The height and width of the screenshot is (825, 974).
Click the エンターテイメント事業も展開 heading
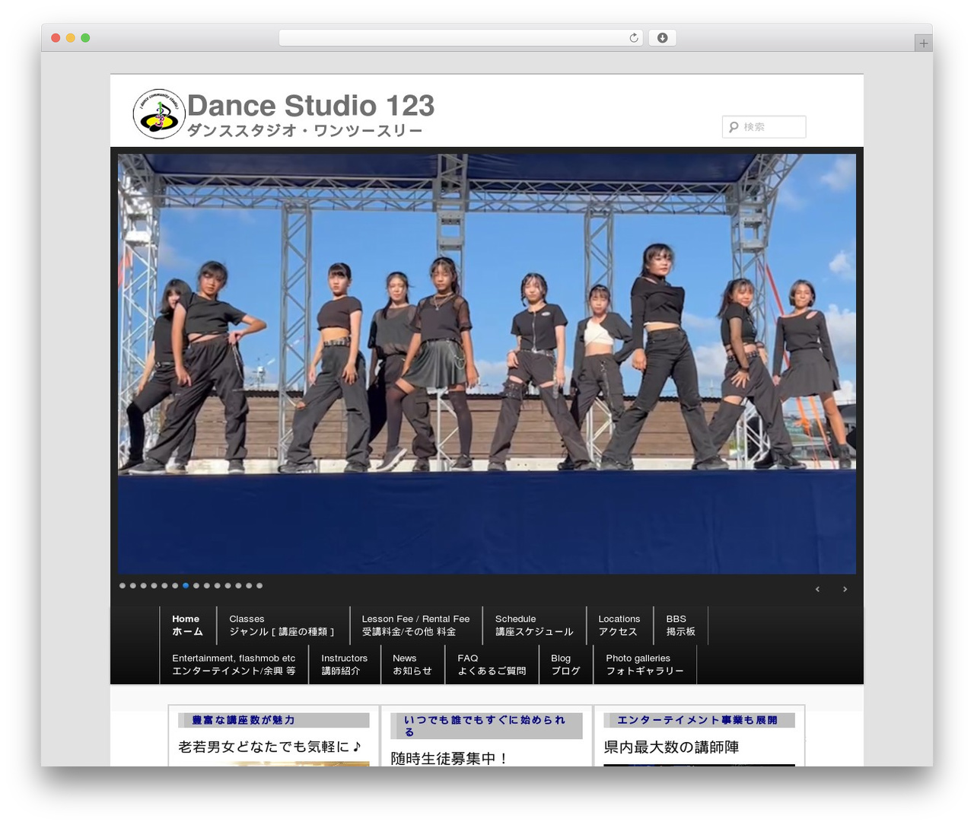[x=699, y=720]
